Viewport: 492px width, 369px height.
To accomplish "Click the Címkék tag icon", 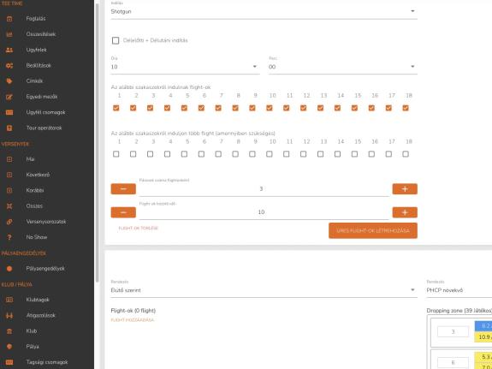I will point(9,81).
